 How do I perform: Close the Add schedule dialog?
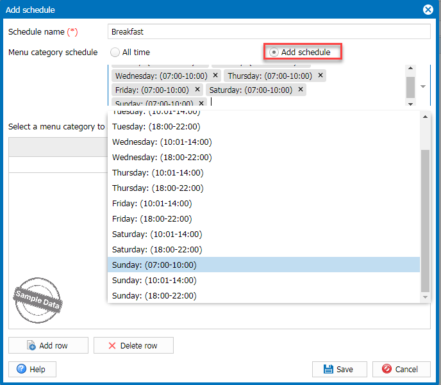(x=428, y=10)
